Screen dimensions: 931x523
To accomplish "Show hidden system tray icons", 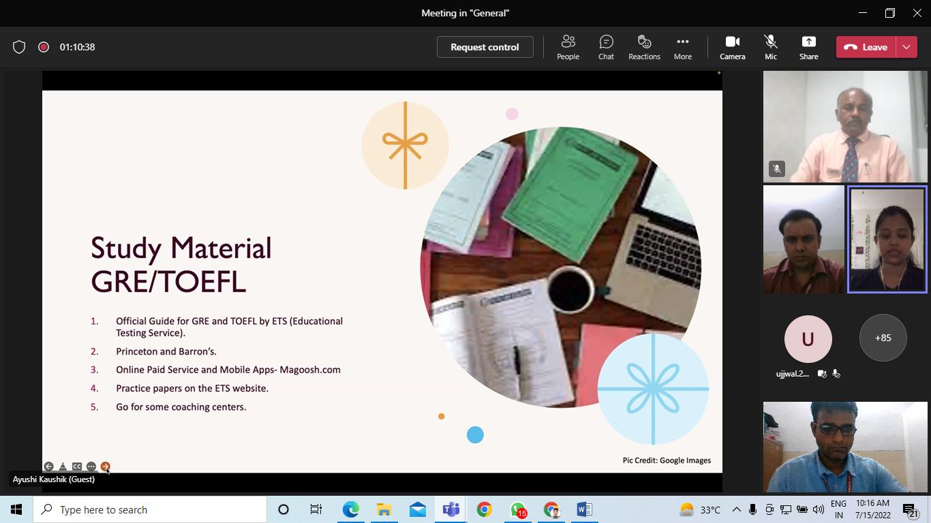I will pos(736,509).
